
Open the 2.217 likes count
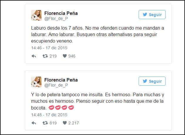(x=73, y=123)
